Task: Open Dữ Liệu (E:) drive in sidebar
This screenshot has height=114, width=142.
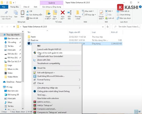Action: click(x=12, y=54)
